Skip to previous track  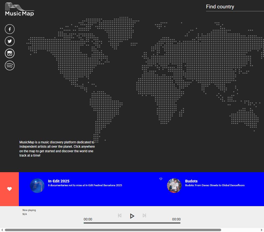[x=120, y=216]
